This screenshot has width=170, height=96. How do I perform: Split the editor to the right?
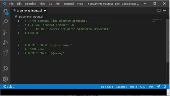(x=159, y=11)
